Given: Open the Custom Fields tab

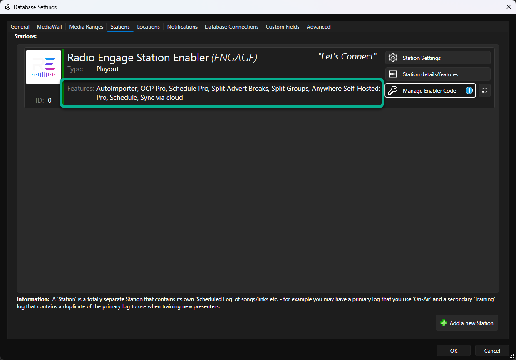Looking at the screenshot, I should coord(283,27).
